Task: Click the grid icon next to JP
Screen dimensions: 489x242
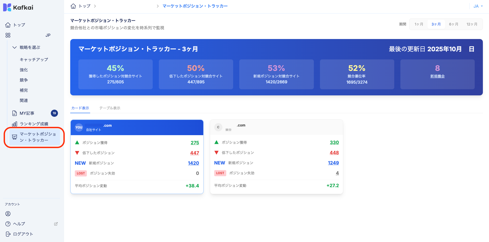Action: [8, 35]
